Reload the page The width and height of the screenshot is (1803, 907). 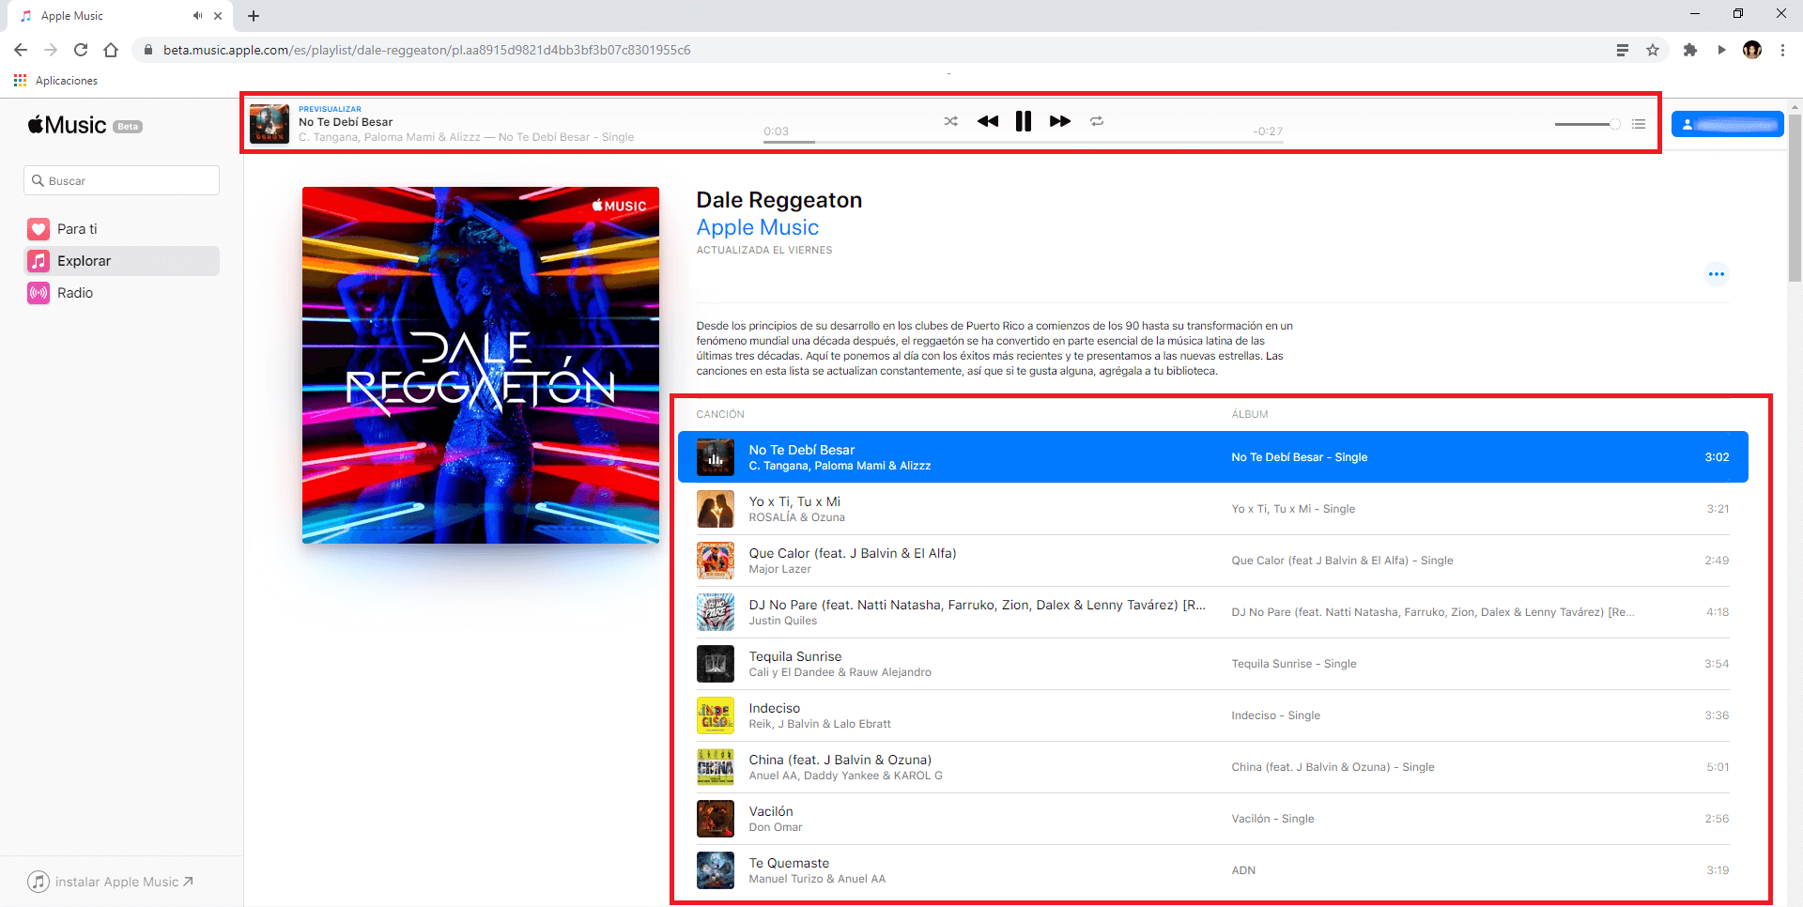[81, 50]
